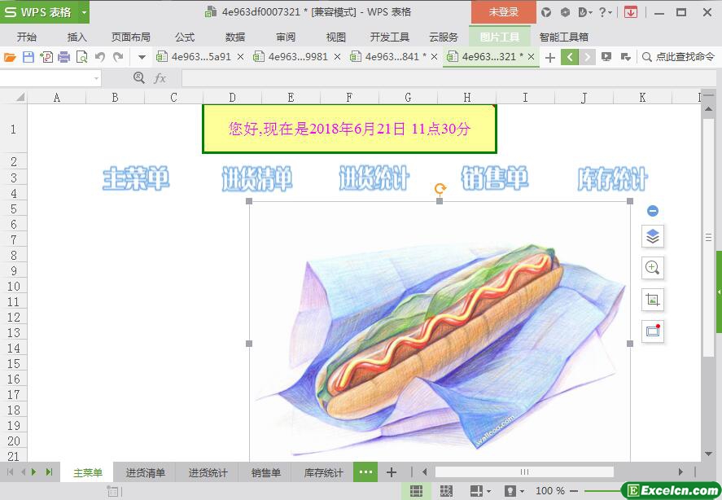Select the 进货清单 sheet tab

(145, 473)
